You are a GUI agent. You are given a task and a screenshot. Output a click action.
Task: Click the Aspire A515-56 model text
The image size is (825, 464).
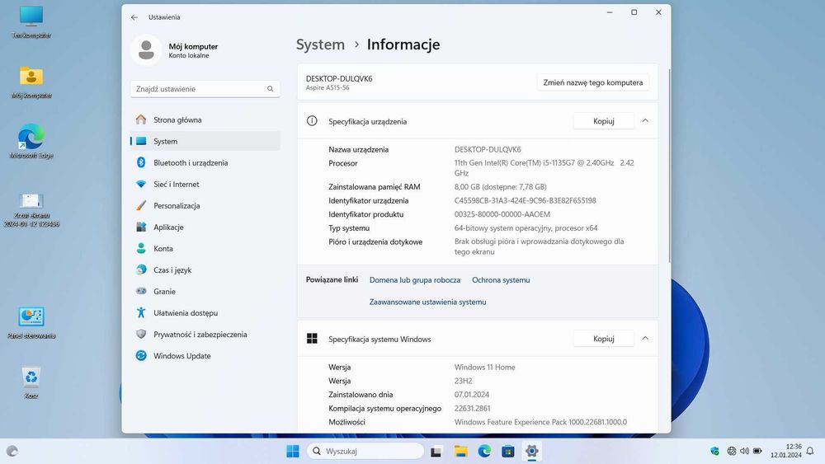[328, 87]
